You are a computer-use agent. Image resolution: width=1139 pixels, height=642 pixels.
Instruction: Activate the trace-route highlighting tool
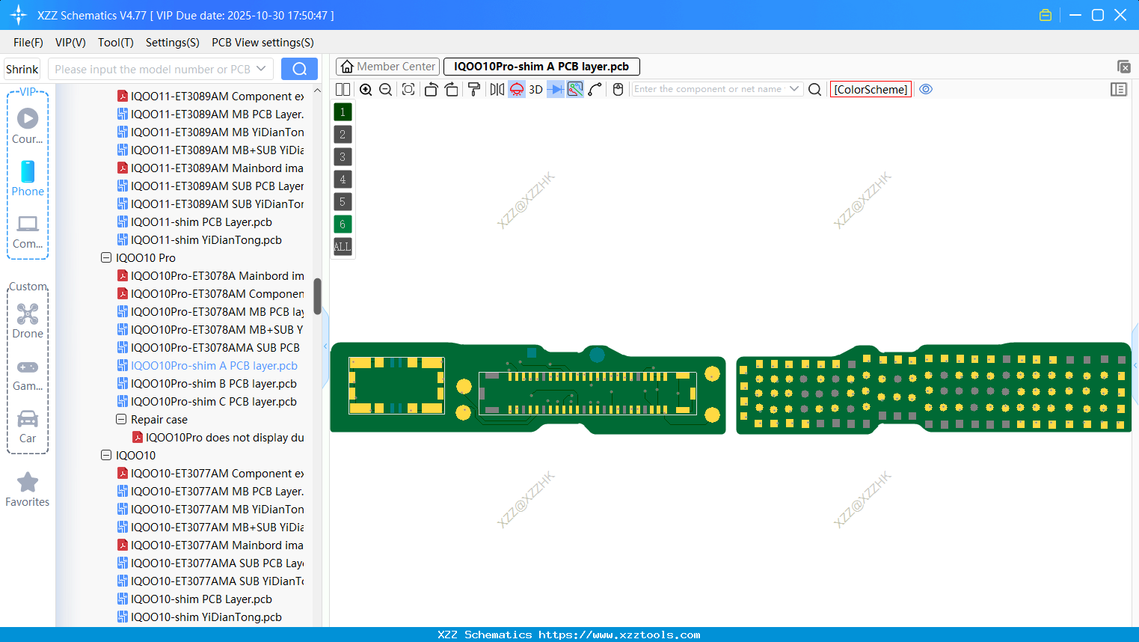[574, 89]
